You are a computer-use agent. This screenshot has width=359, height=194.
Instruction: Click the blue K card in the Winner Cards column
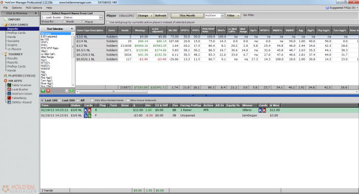point(261,110)
